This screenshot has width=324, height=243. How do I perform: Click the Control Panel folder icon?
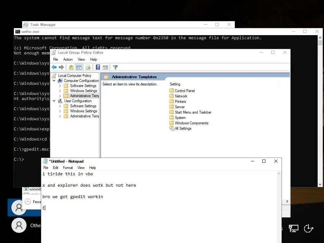[x=171, y=90]
